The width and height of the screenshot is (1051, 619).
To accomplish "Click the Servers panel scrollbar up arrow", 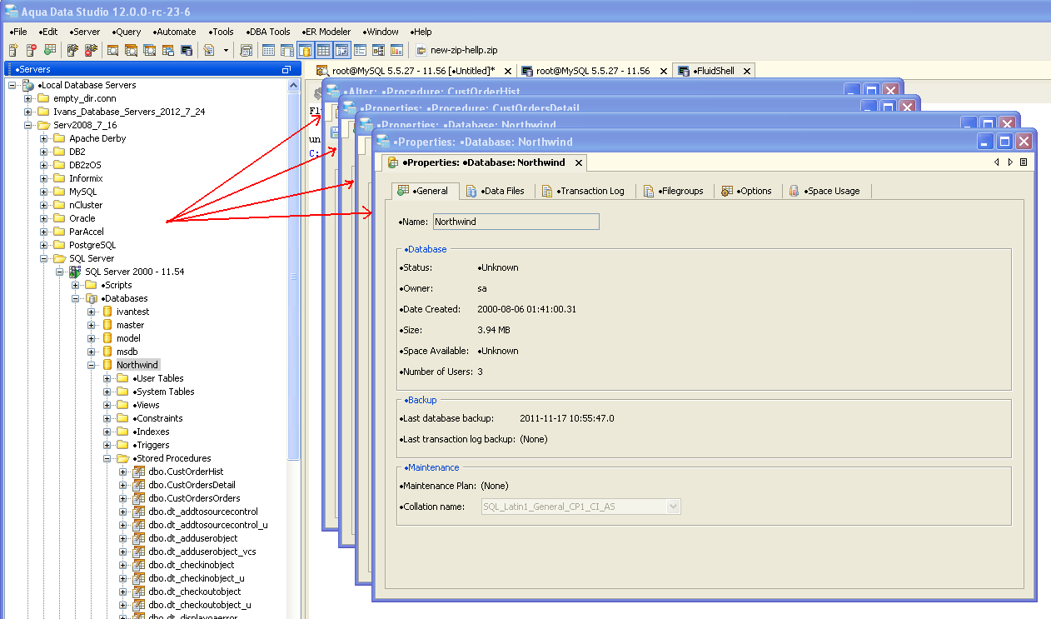I will [293, 85].
